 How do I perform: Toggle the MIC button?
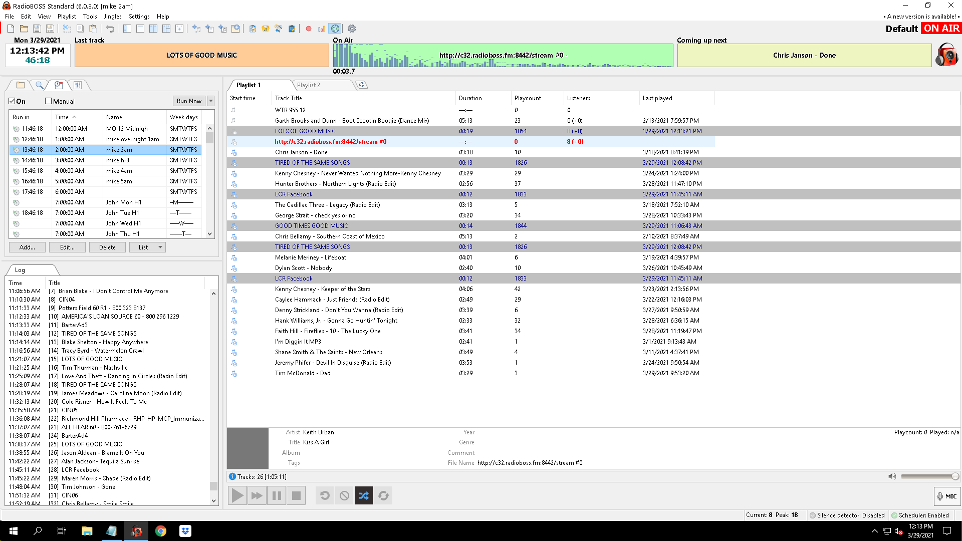(947, 496)
